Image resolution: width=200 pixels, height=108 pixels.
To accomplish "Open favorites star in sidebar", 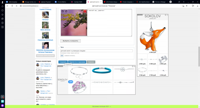I will [2, 15].
